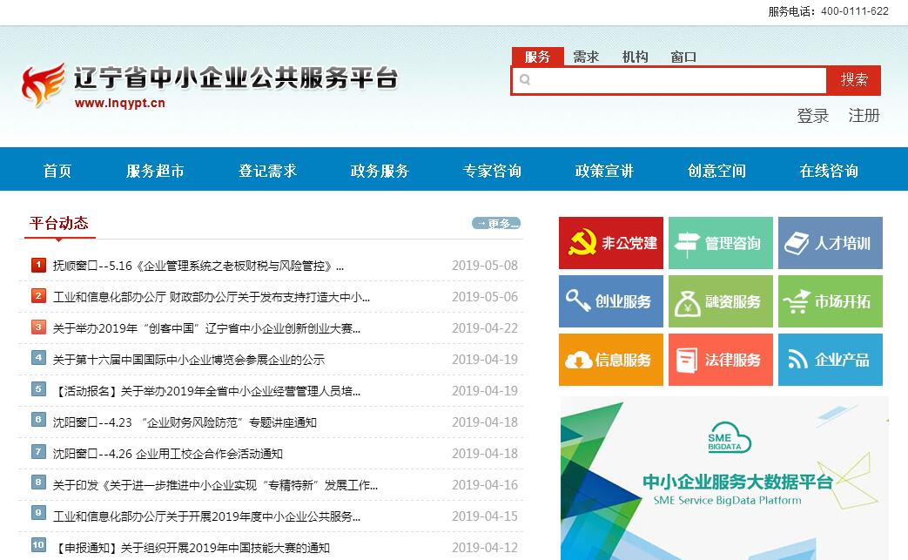The image size is (908, 560).
Task: Select the 法律服务 document tile
Action: (720, 360)
